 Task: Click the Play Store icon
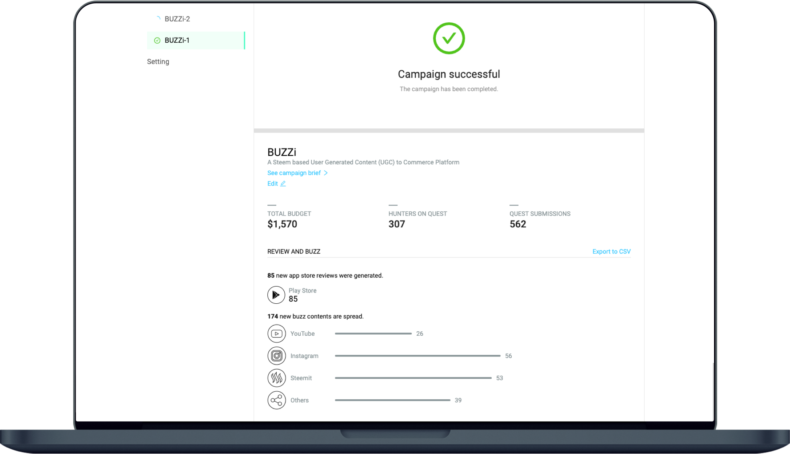(x=276, y=295)
